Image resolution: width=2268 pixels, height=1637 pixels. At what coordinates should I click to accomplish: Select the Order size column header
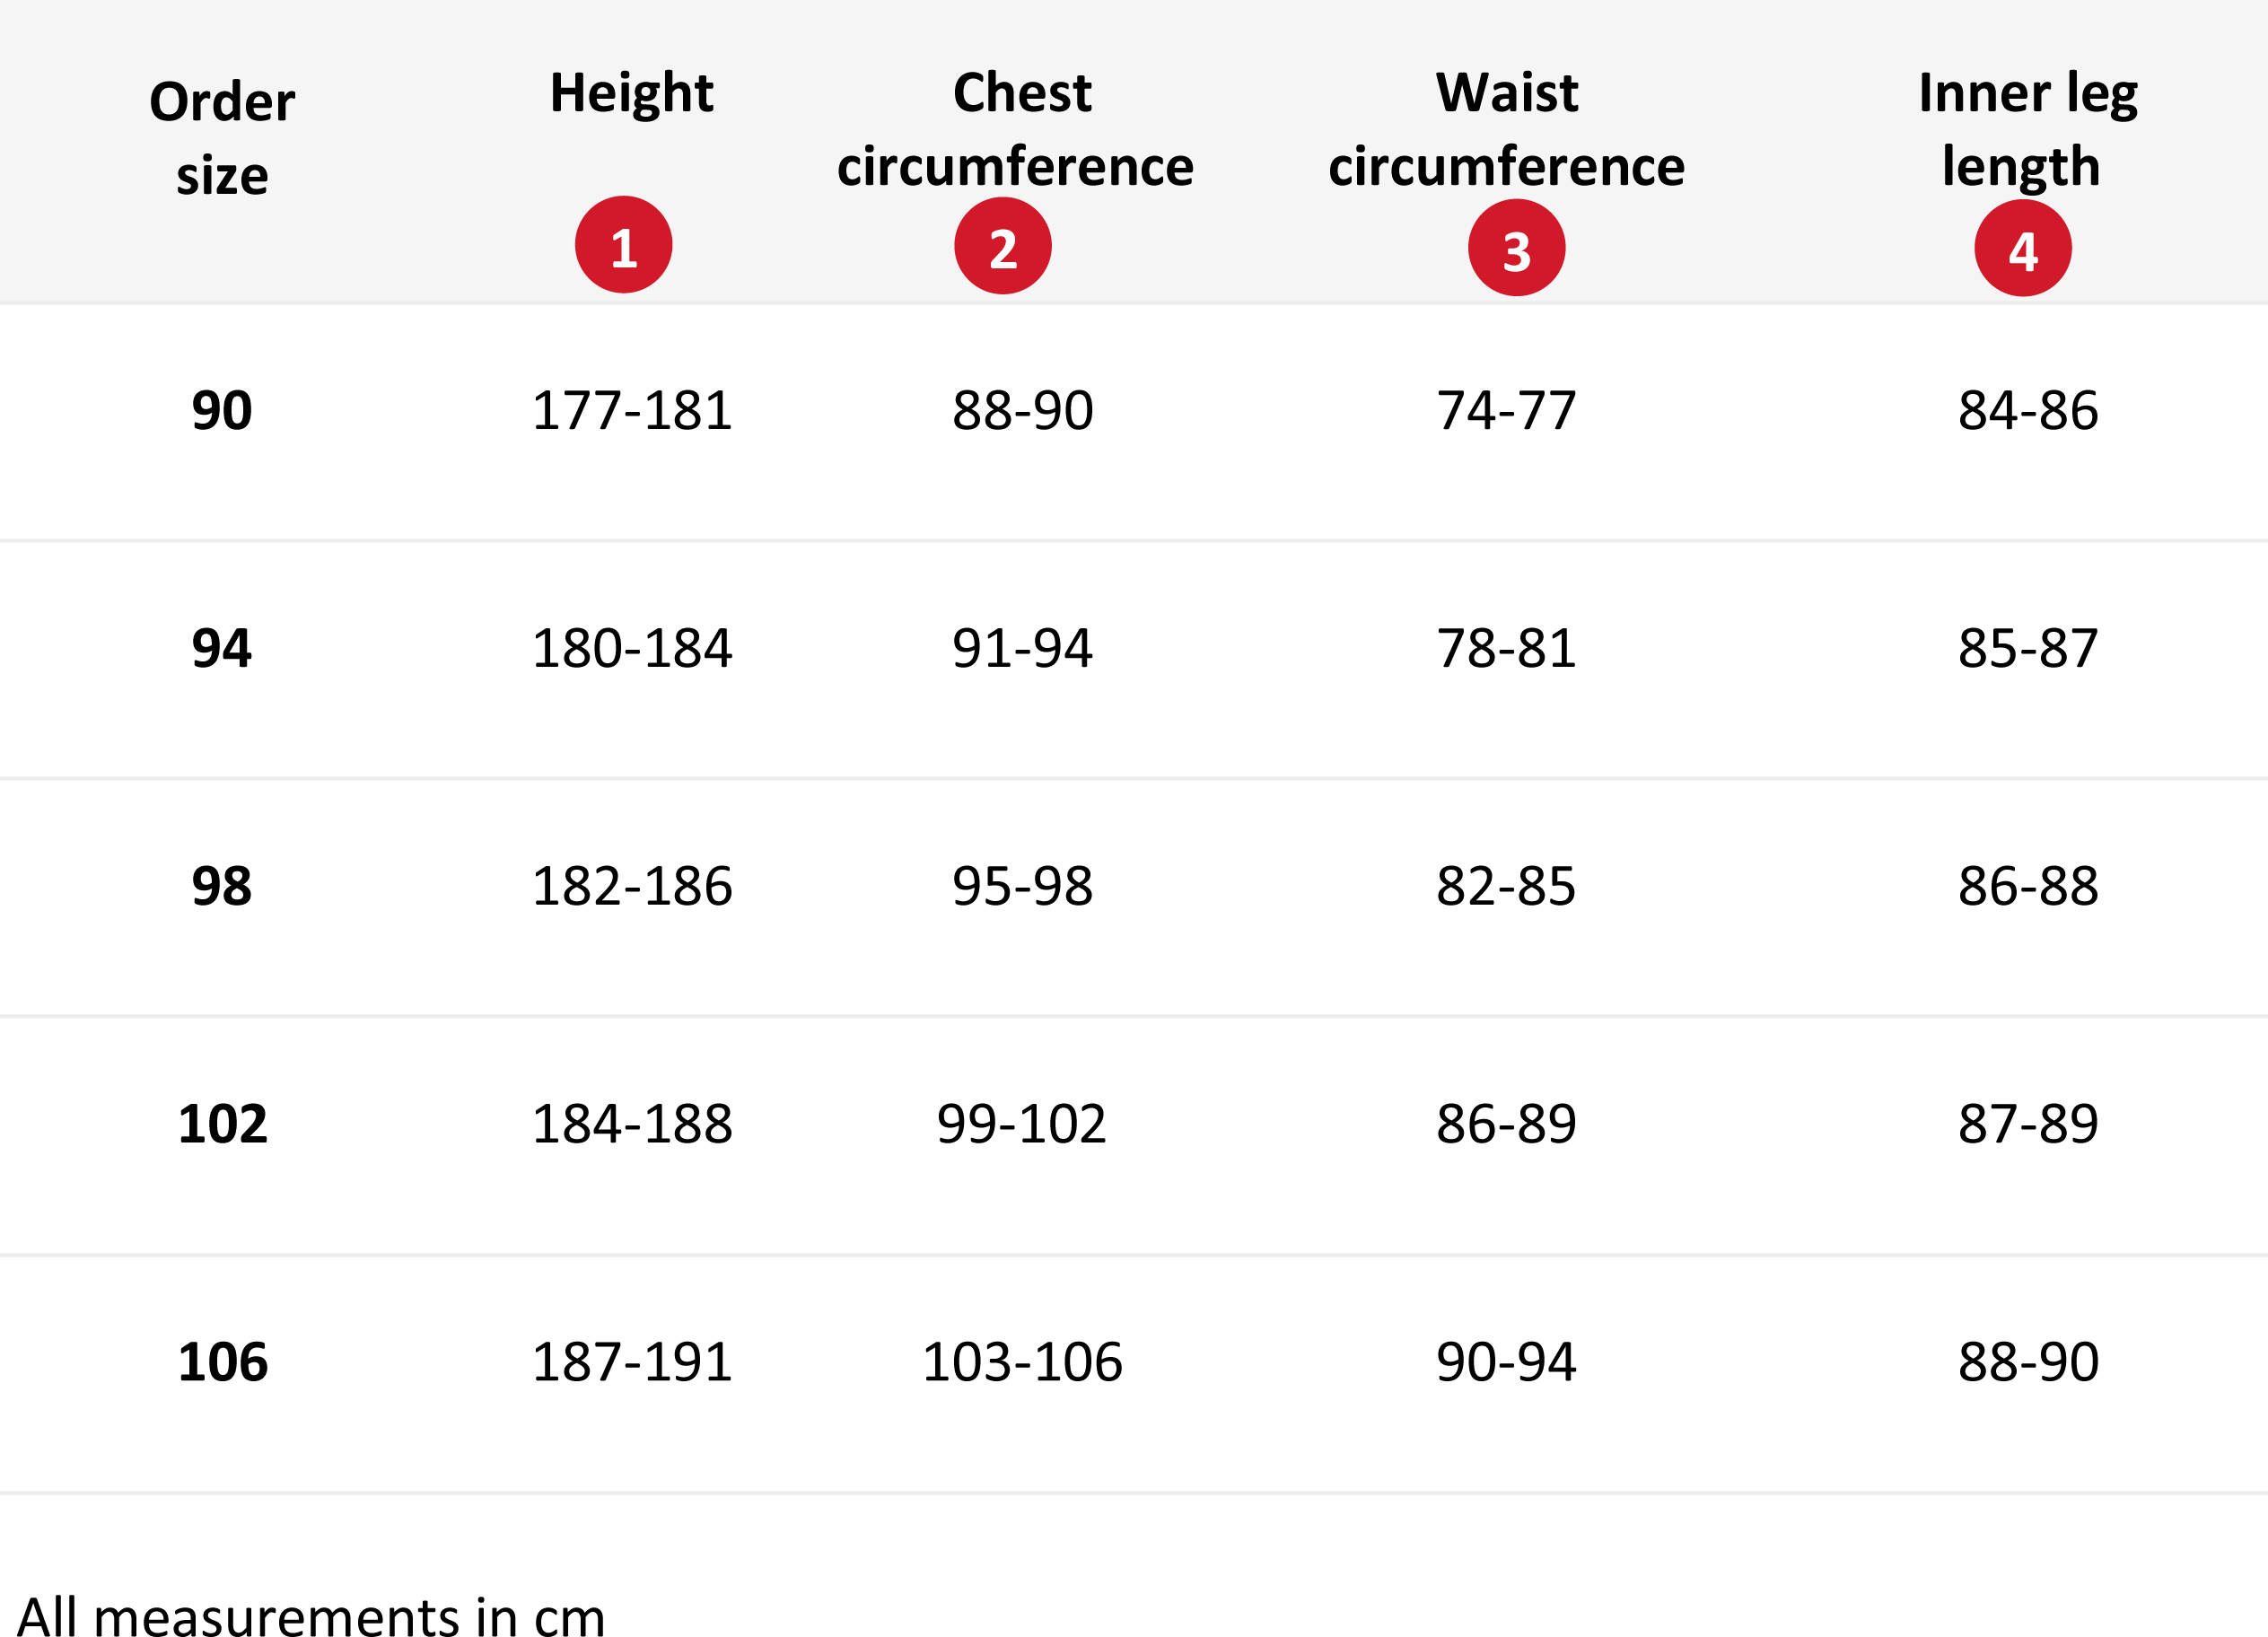pyautogui.click(x=222, y=138)
